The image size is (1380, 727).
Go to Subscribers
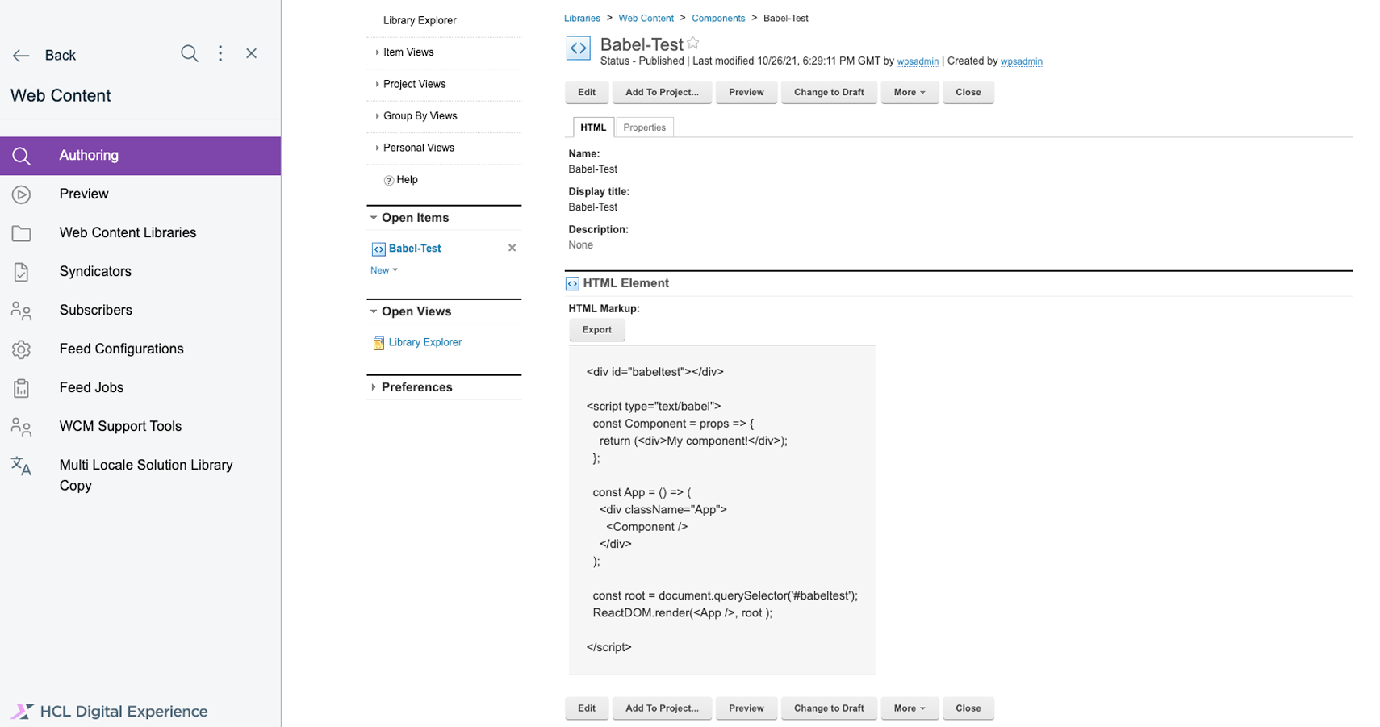click(x=95, y=311)
